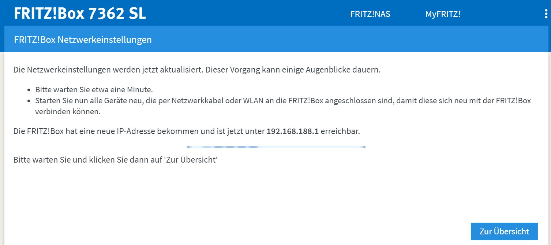Screen dimensions: 551x245
Task: Click the words 'verbinden können' in the bullet list
Action: (68, 112)
